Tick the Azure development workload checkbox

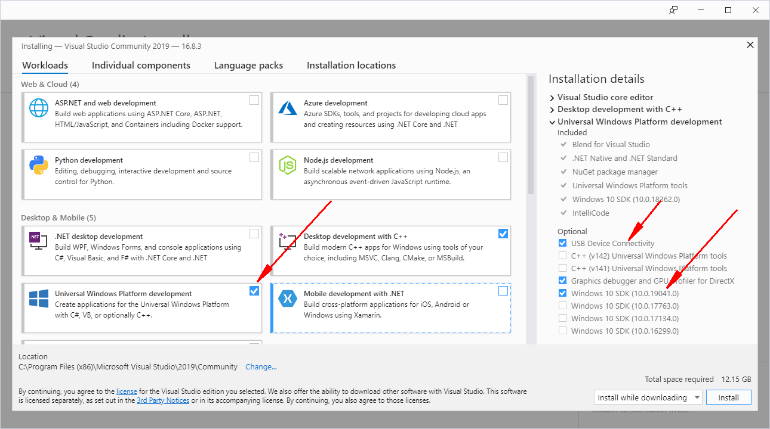point(503,100)
